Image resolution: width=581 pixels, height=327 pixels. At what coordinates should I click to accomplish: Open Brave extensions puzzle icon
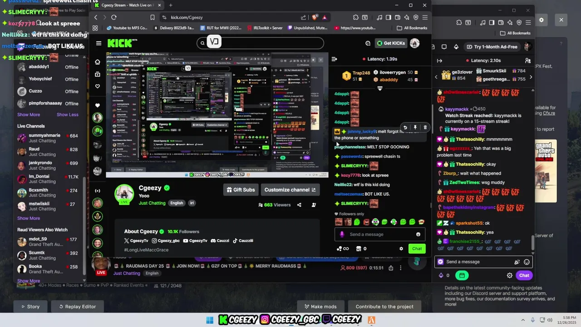coord(356,17)
